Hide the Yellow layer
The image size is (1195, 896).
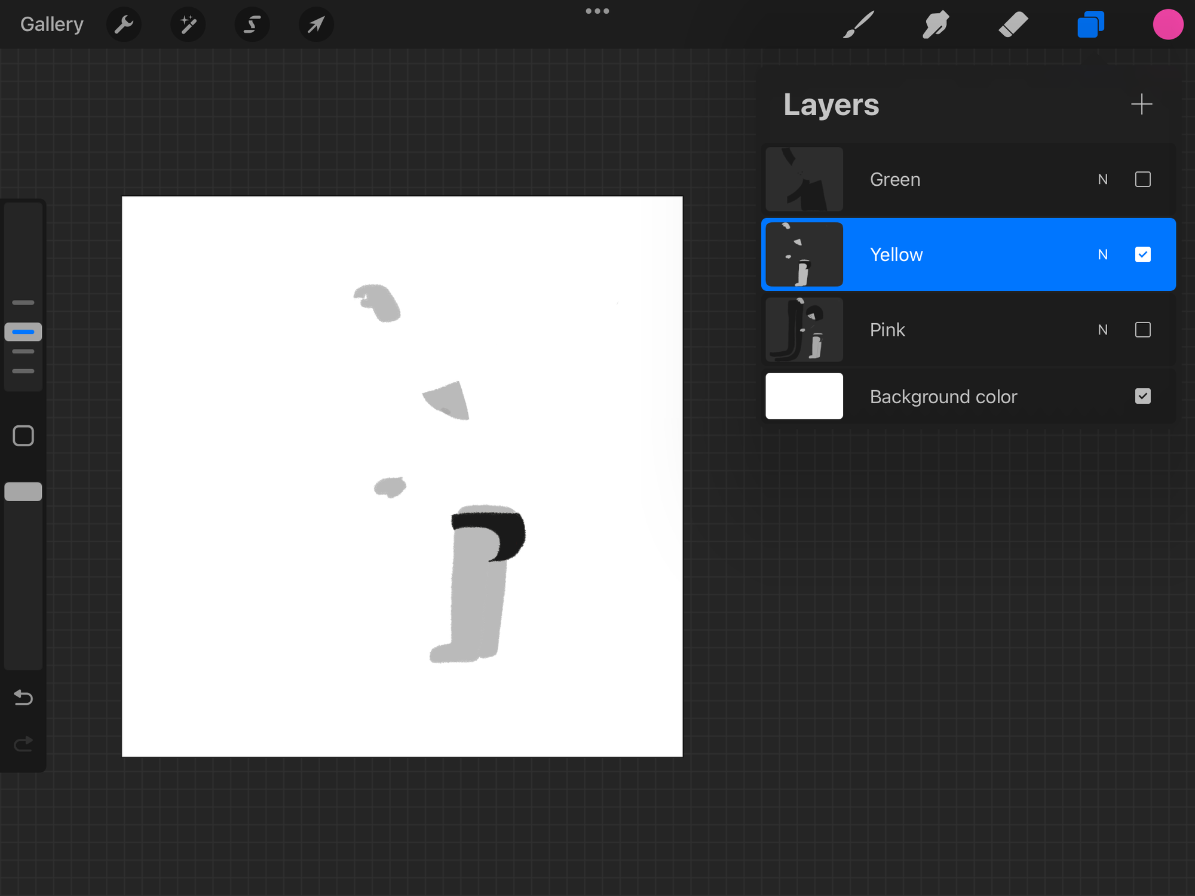point(1142,254)
